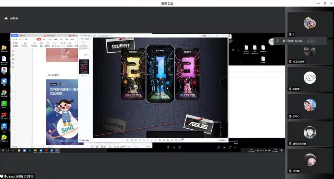
Task: Select the page thumbnail in the picture viewer sidebar
Action: (x=84, y=67)
